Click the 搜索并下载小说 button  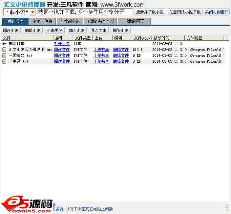(150, 12)
